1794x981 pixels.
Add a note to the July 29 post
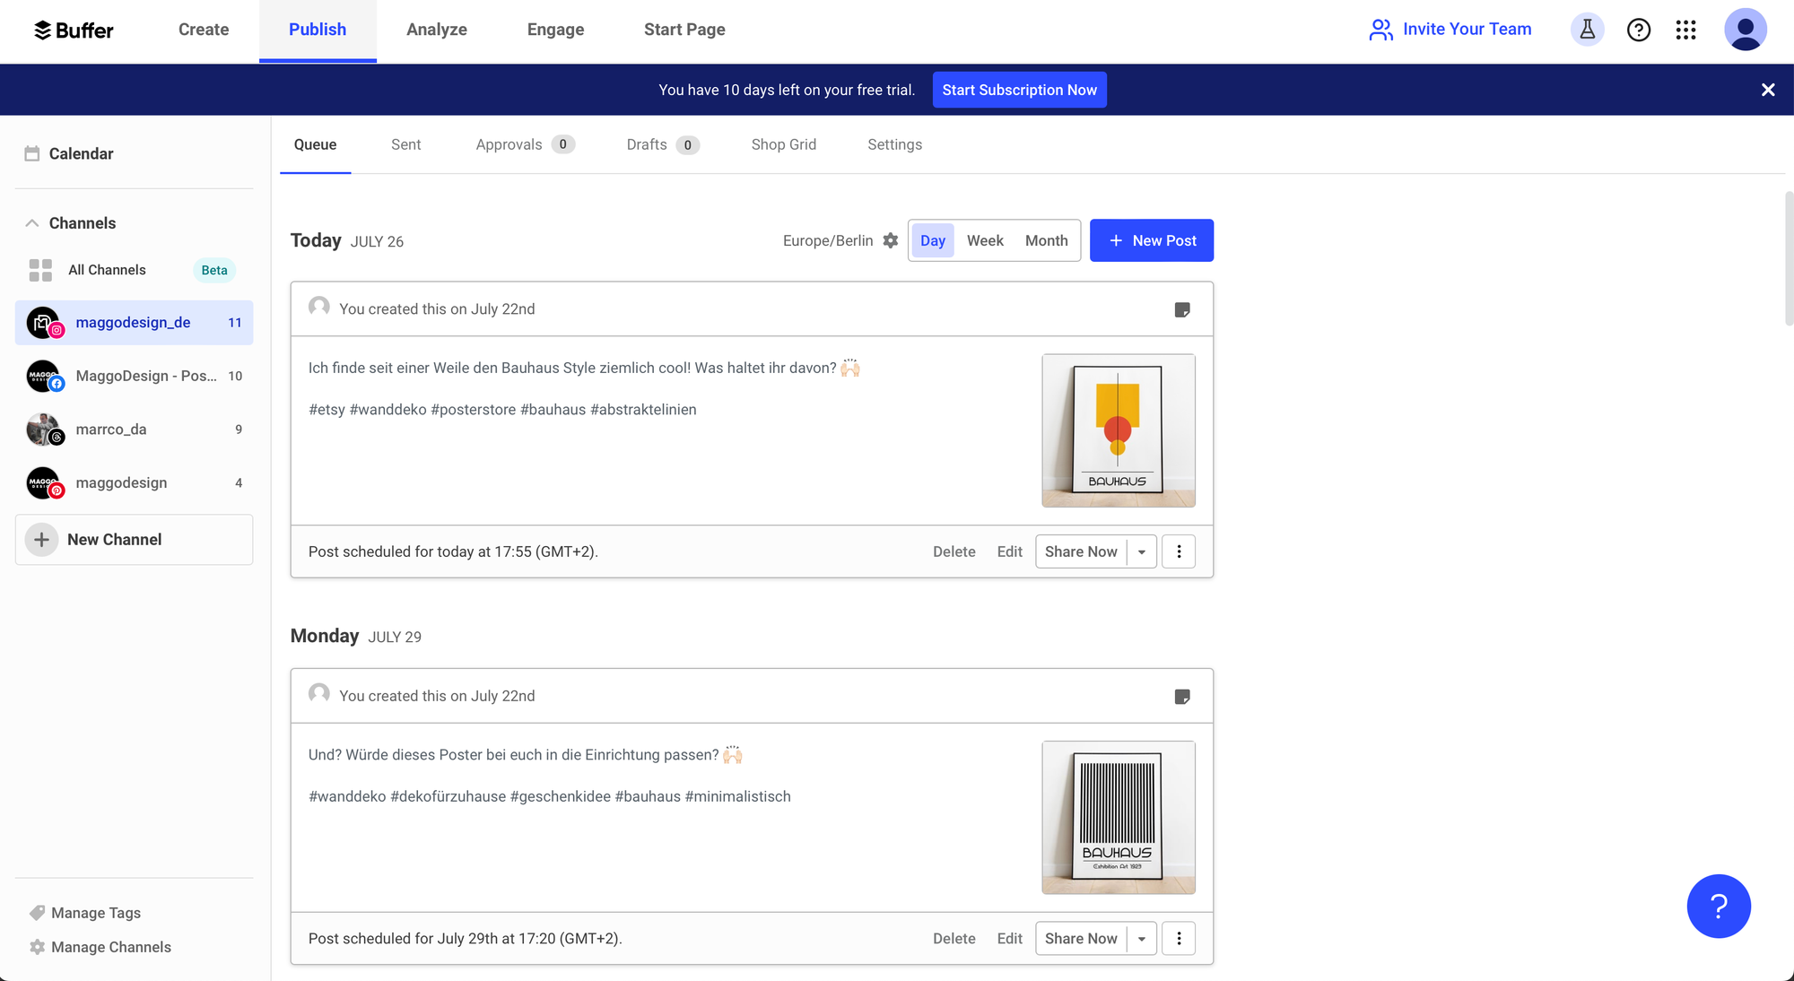[x=1181, y=697]
